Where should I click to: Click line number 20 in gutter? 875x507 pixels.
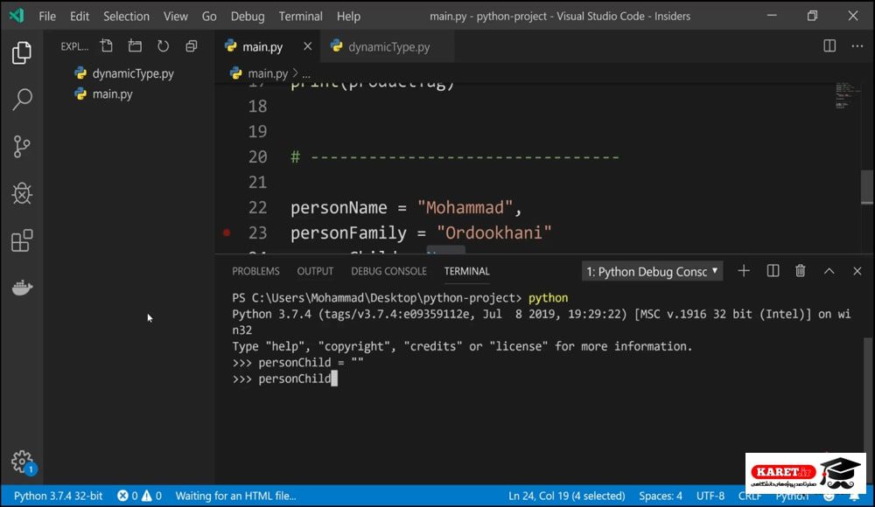click(x=257, y=156)
